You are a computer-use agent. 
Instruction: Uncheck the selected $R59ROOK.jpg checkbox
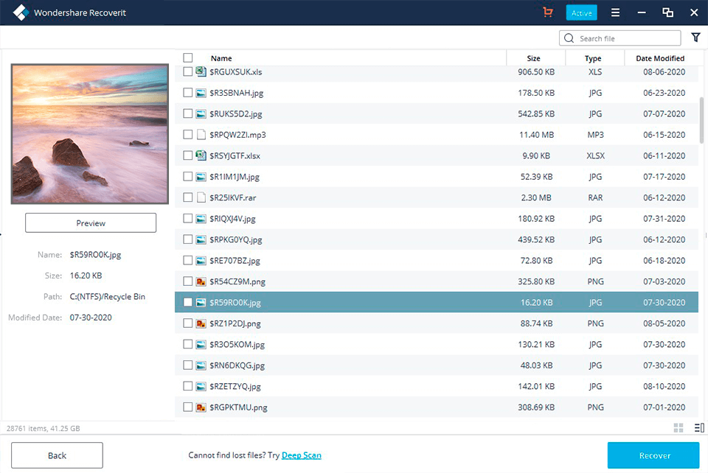188,302
